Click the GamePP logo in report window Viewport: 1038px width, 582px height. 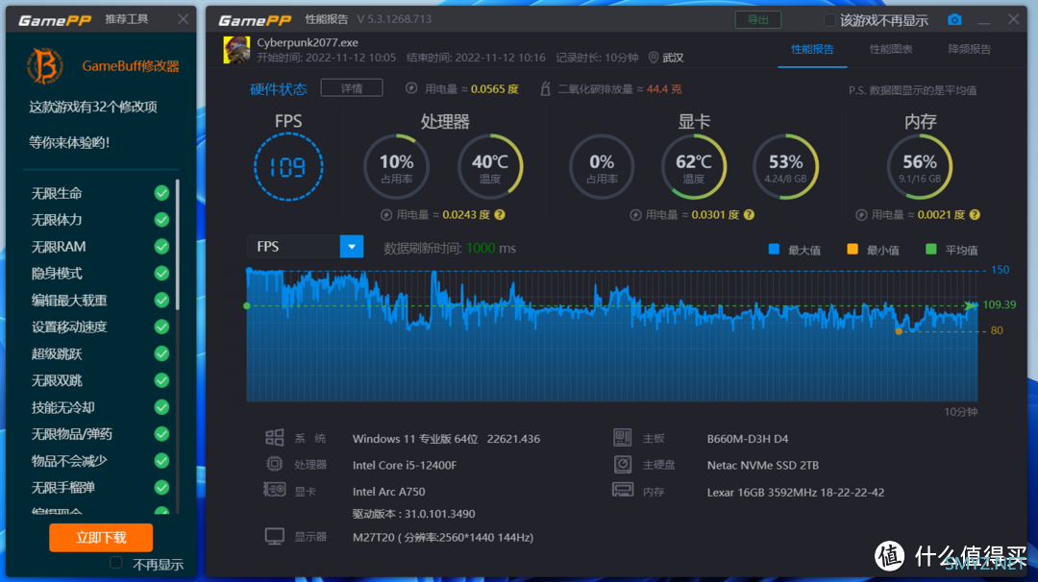pyautogui.click(x=255, y=20)
